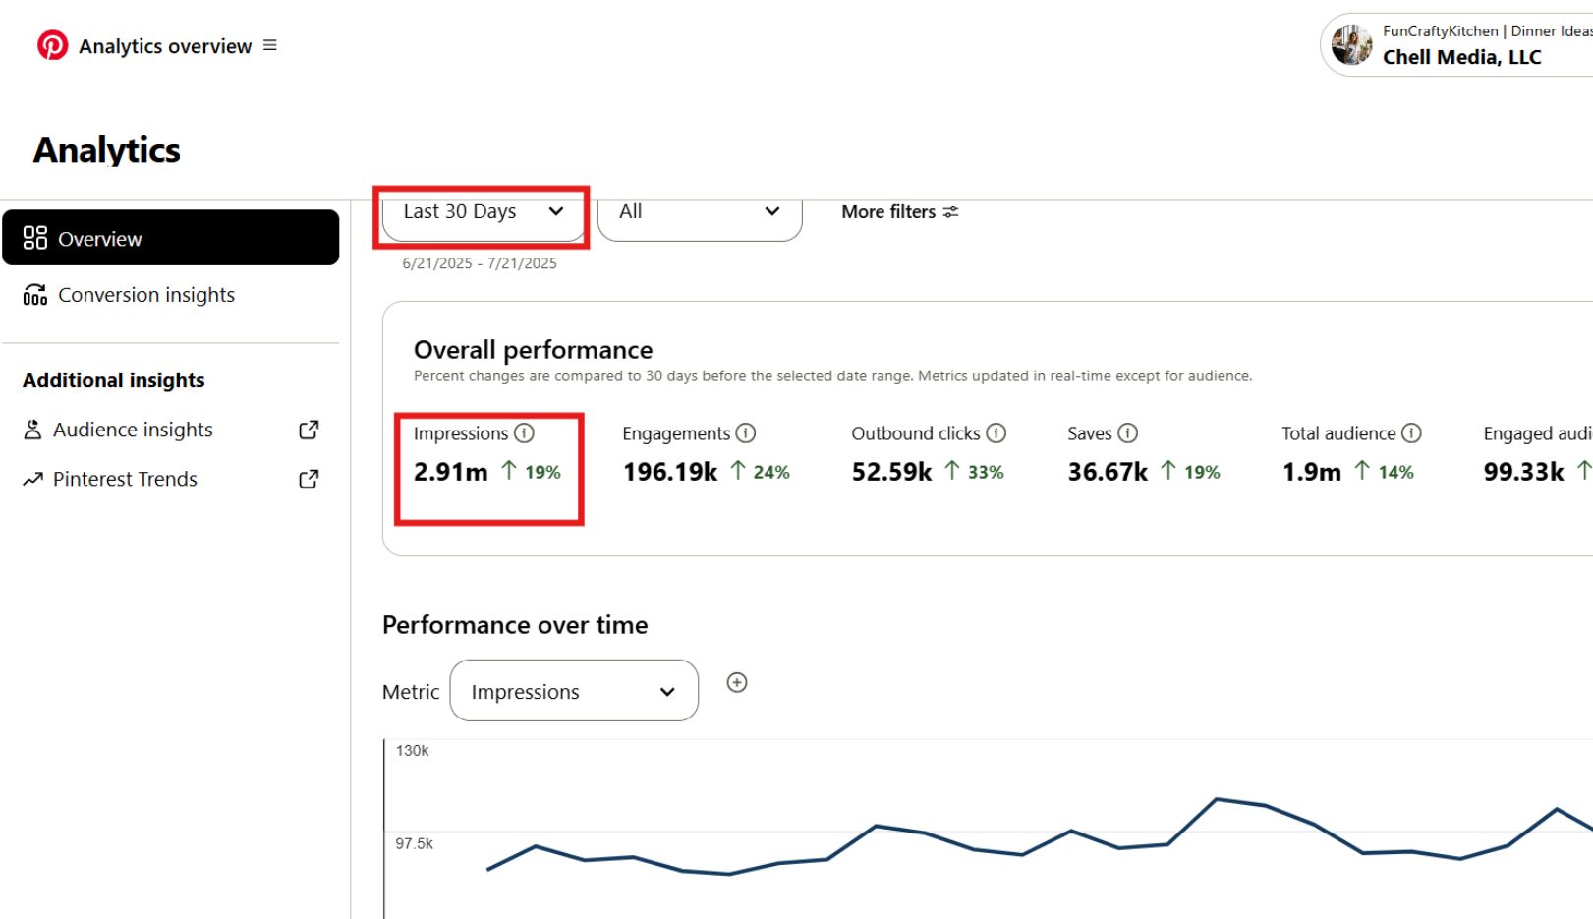Expand the Last 30 Days date dropdown
This screenshot has width=1593, height=919.
click(x=483, y=212)
